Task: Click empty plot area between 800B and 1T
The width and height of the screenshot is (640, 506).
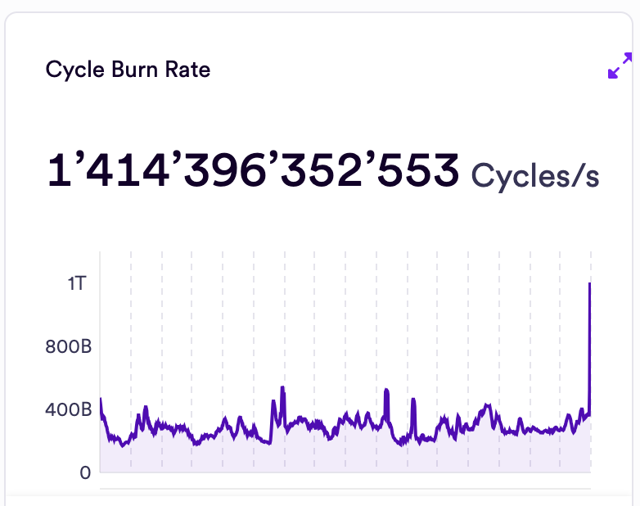Action: [344, 315]
